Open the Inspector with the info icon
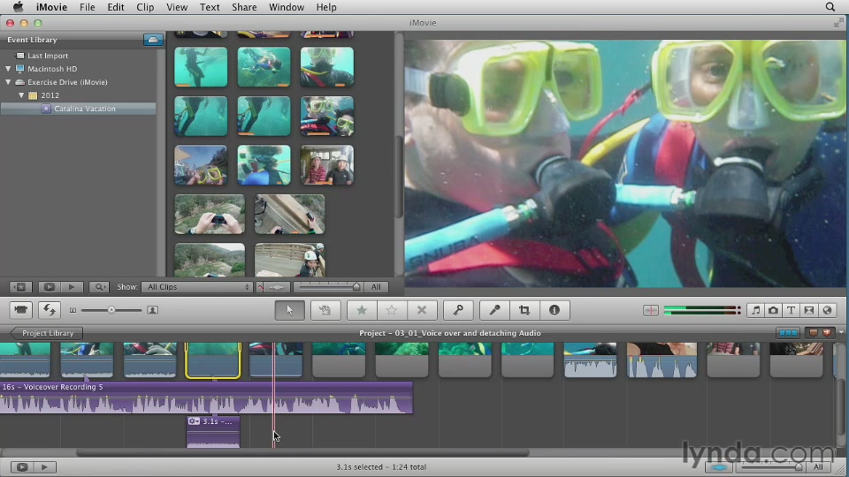The height and width of the screenshot is (477, 849). [x=554, y=310]
